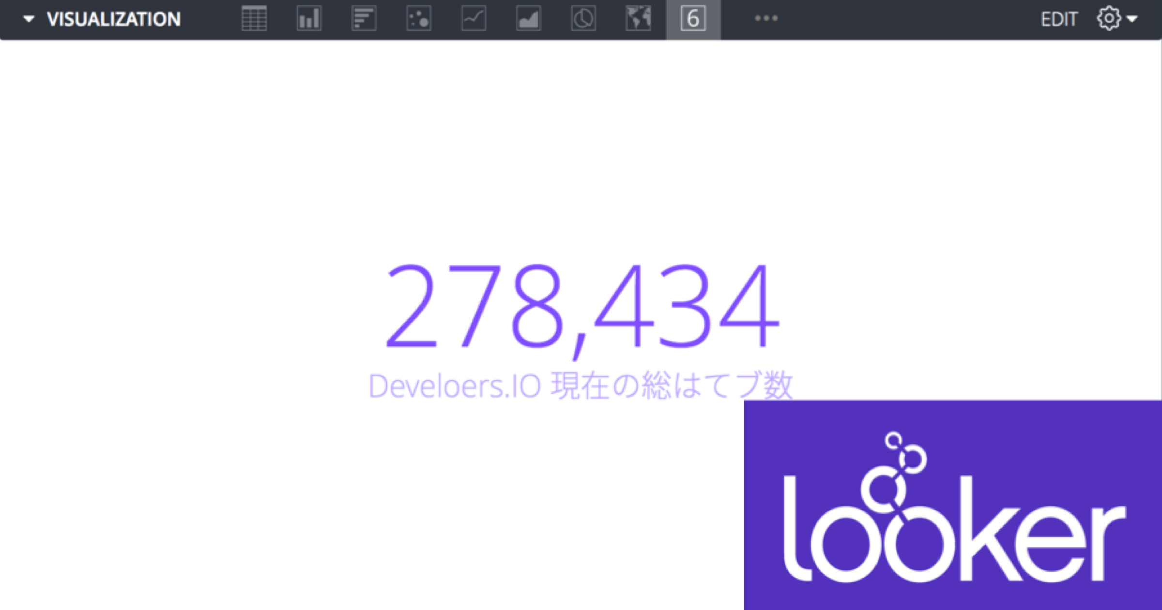
Task: Select the Area chart visualization icon
Action: [528, 19]
